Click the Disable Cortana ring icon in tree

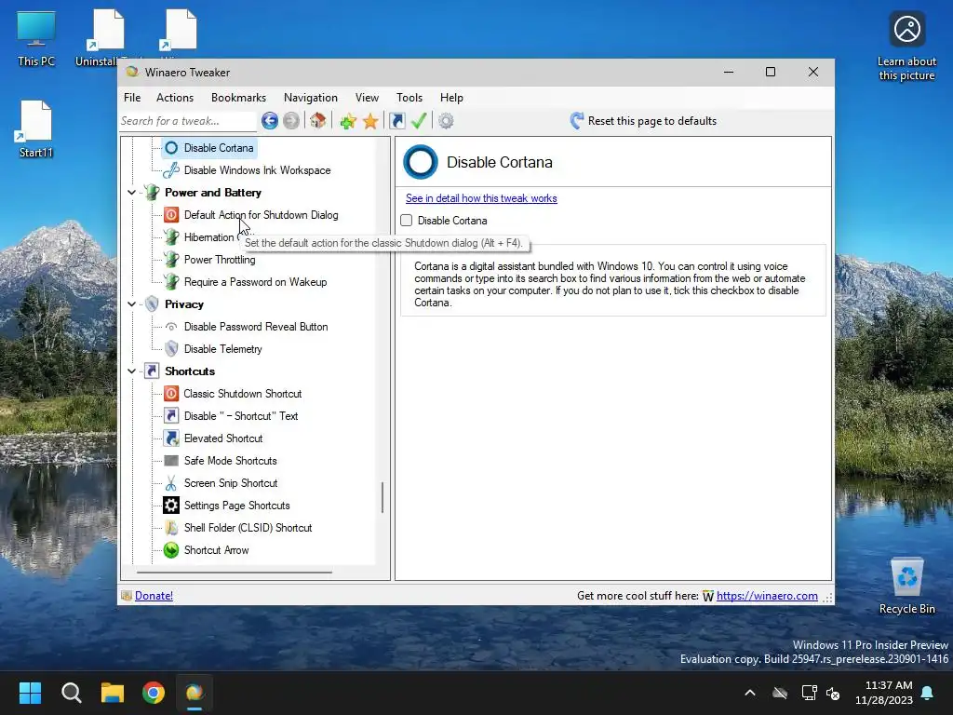point(171,148)
